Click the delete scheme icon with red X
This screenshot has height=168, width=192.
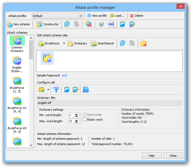(x=89, y=24)
